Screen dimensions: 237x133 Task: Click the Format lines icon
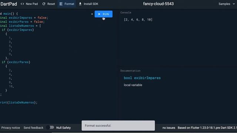click(61, 4)
